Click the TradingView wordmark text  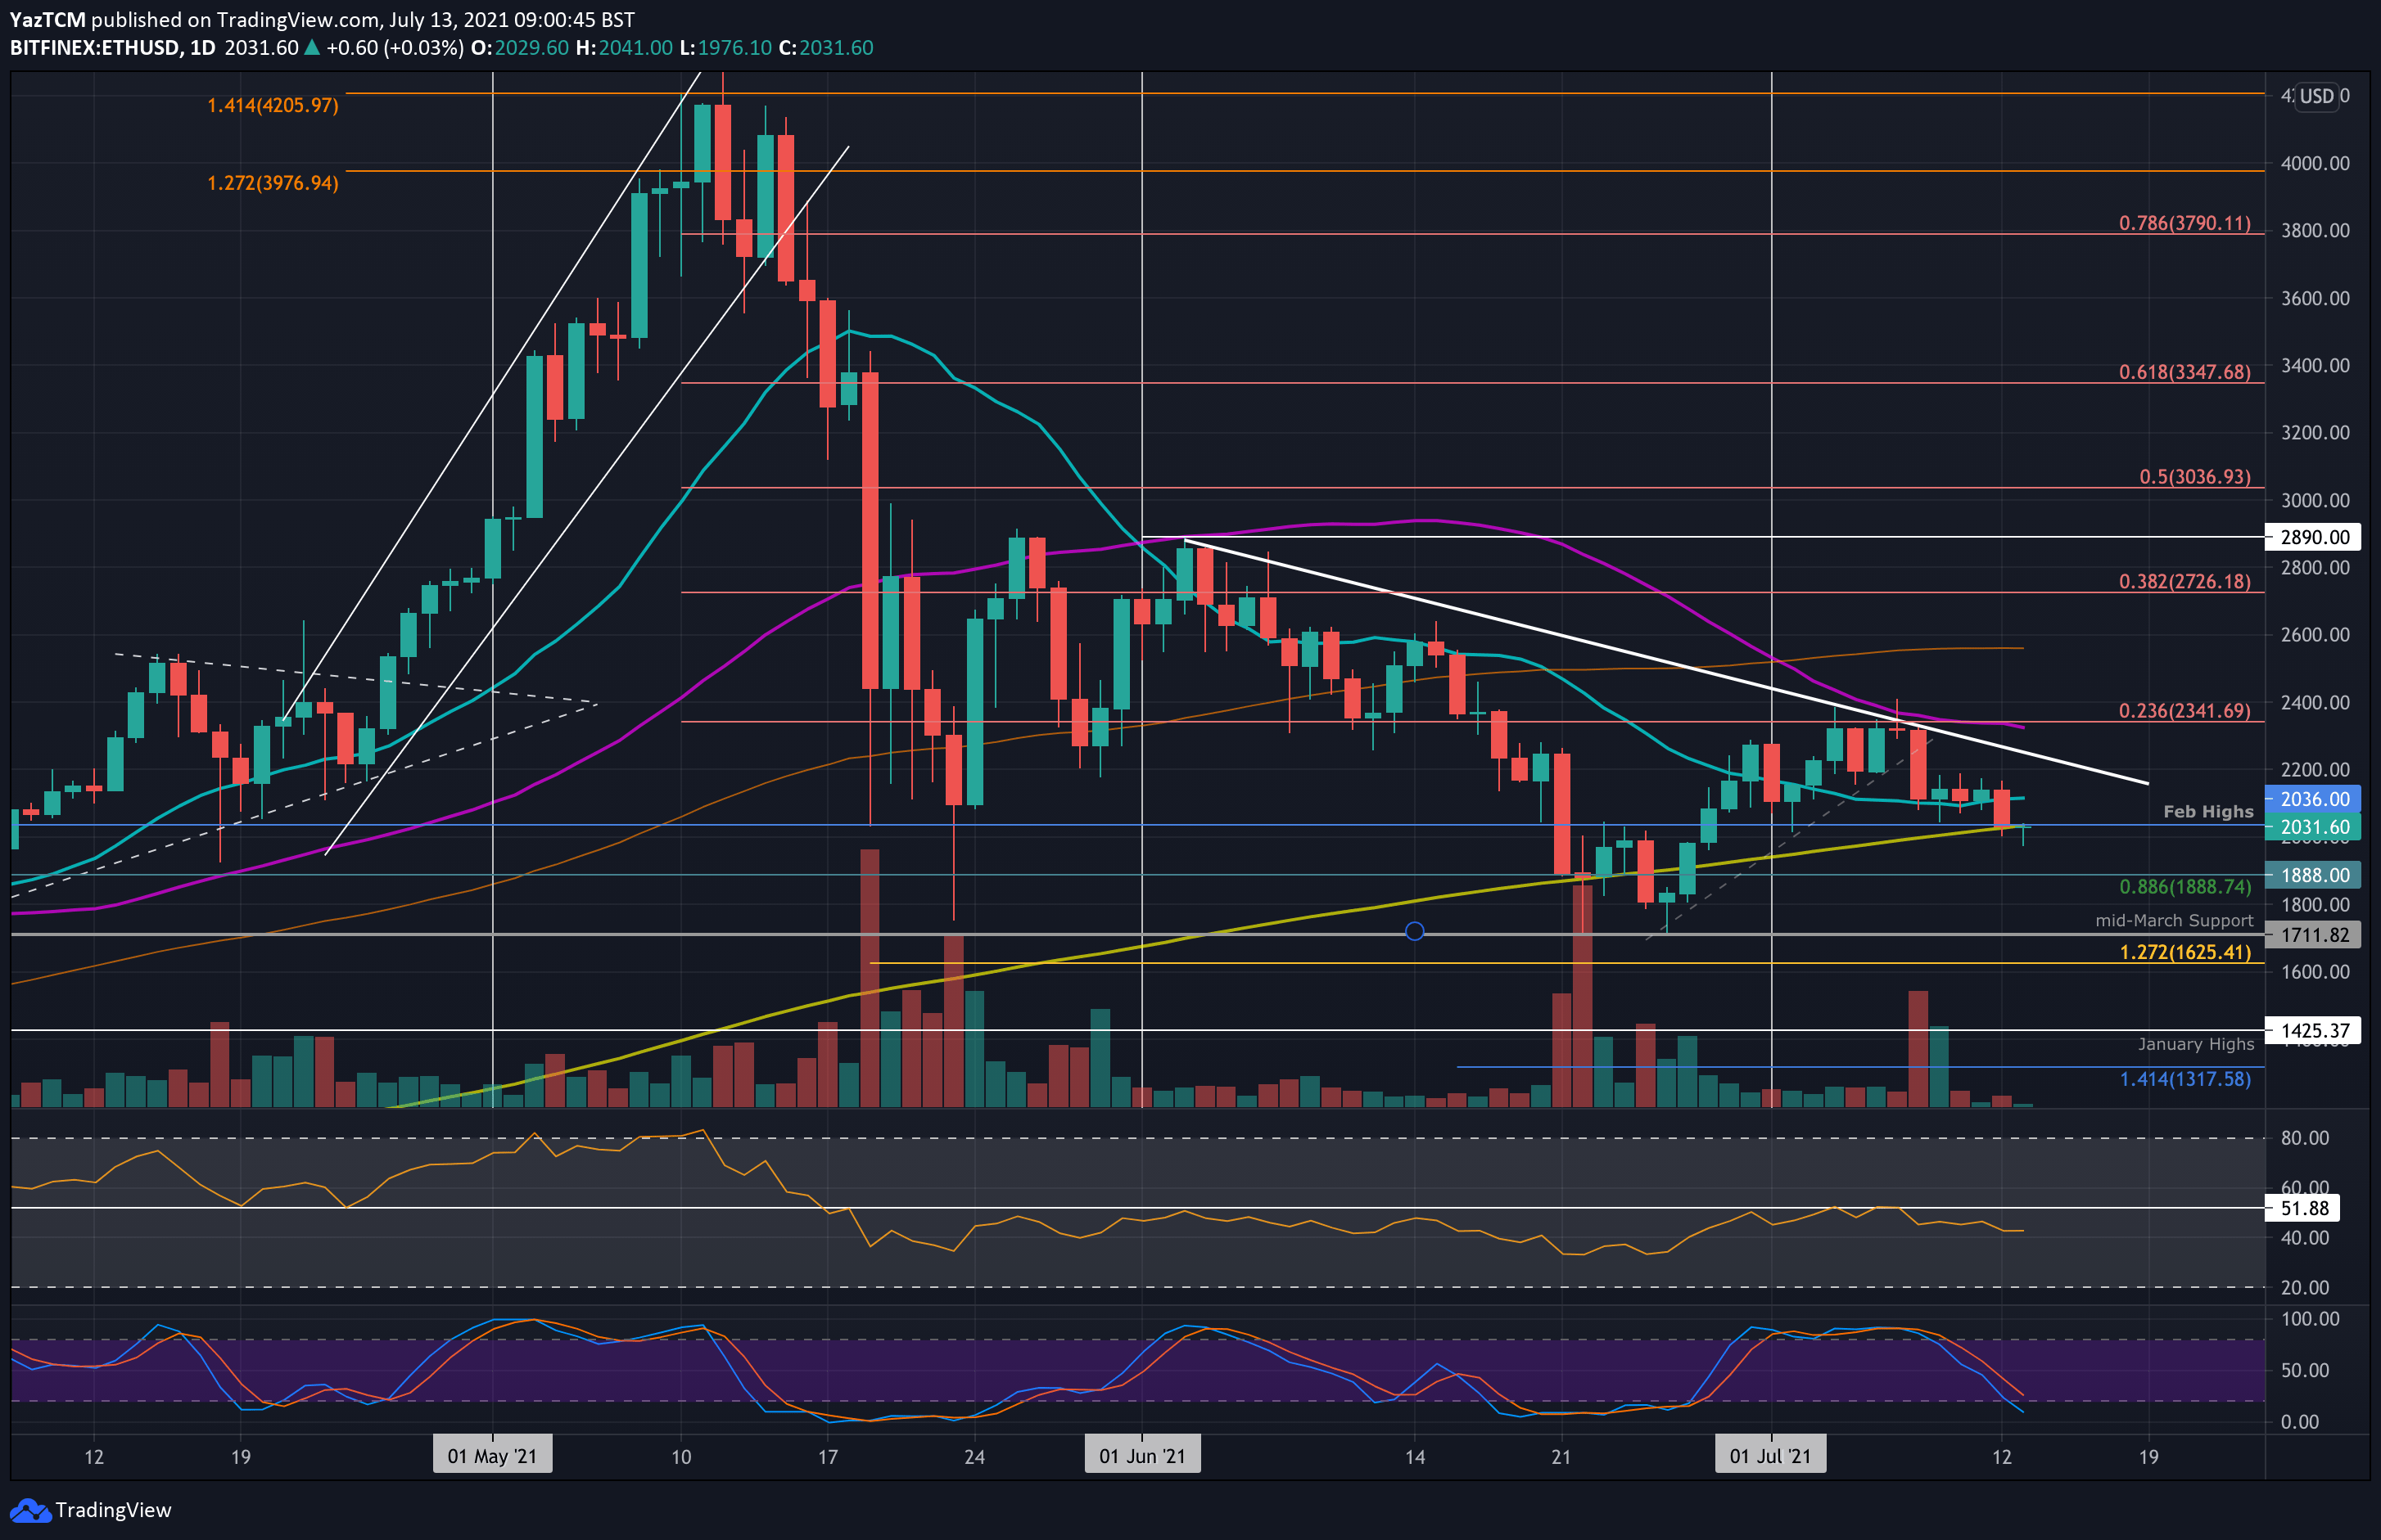[113, 1510]
